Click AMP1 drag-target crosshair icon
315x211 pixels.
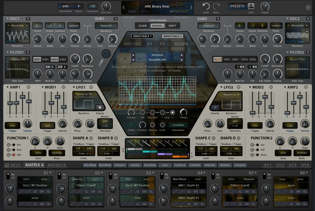pyautogui.click(x=28, y=87)
